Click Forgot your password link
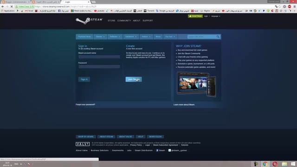The image size is (297, 167). [x=85, y=104]
